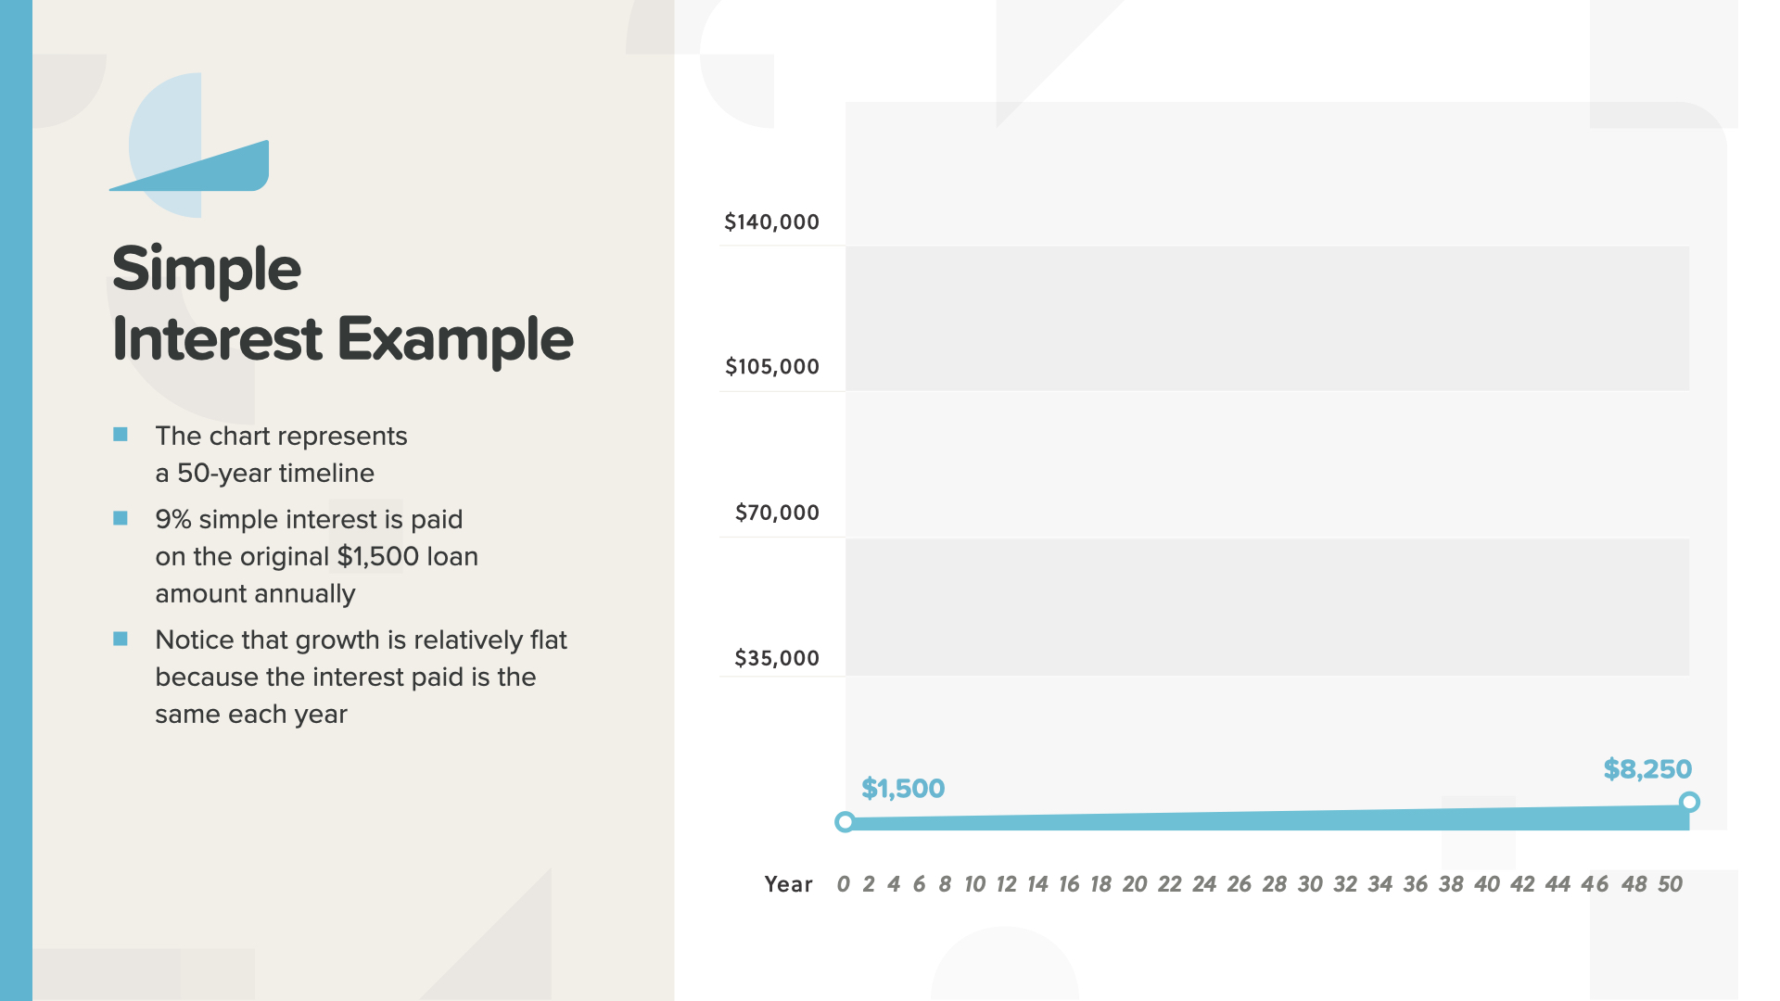Click the $35,000 axis label

pyautogui.click(x=777, y=658)
